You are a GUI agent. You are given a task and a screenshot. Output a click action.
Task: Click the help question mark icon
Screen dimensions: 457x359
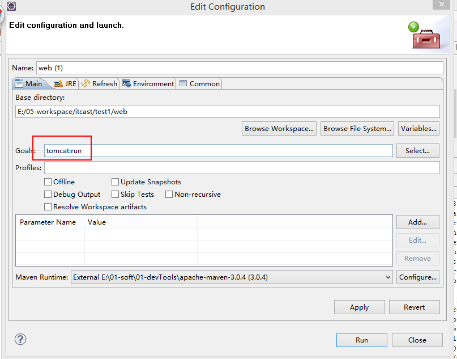[x=20, y=339]
